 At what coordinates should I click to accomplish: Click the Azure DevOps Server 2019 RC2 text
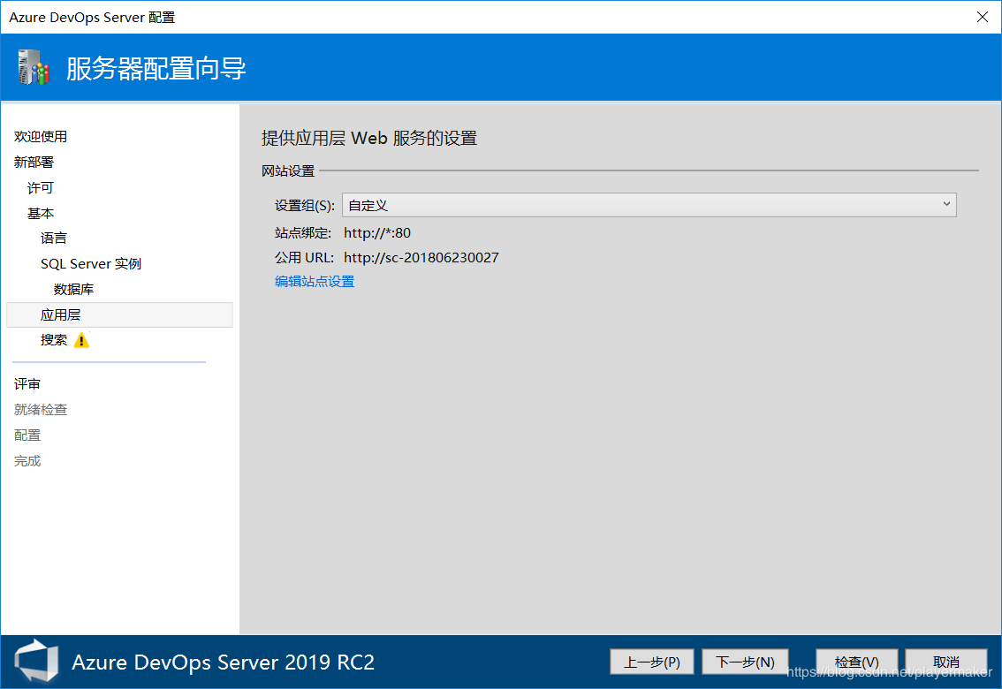tap(223, 662)
